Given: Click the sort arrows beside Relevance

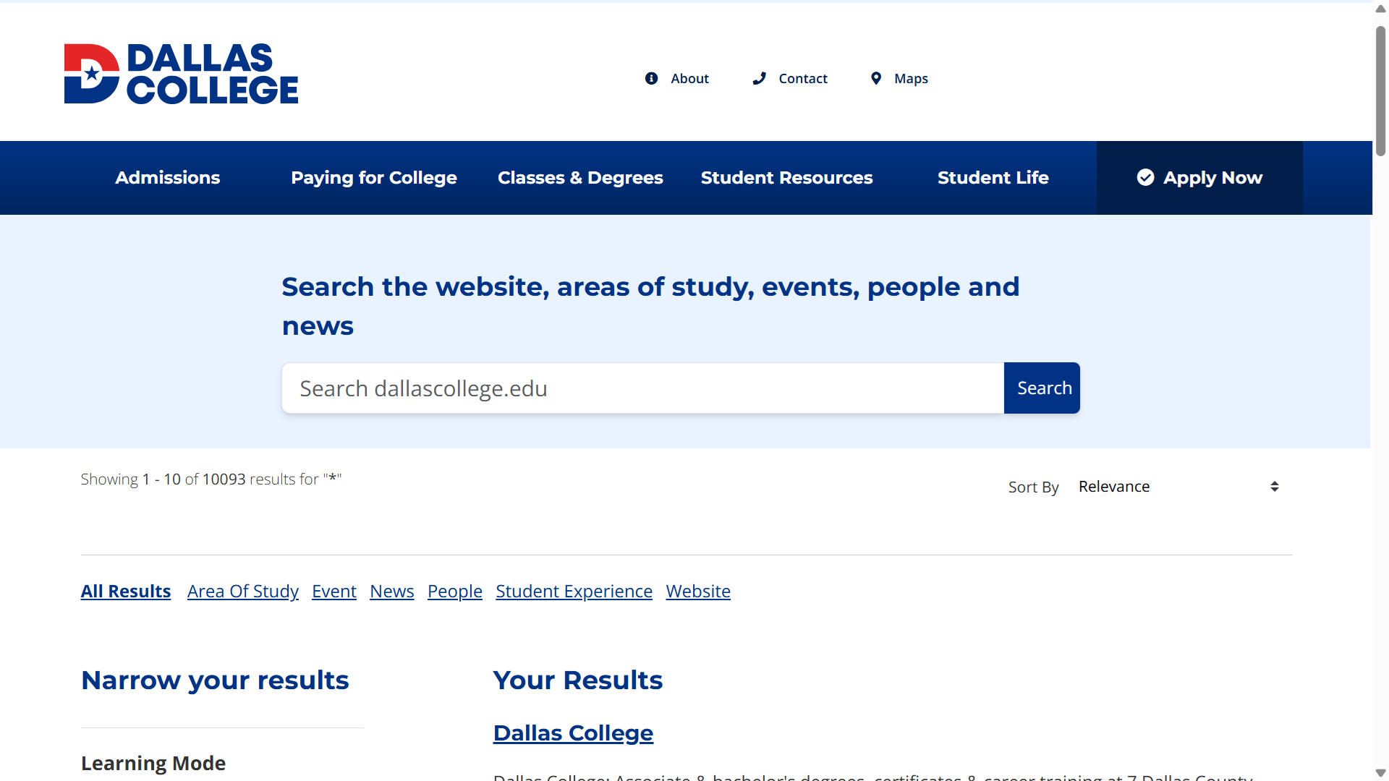Looking at the screenshot, I should click(x=1274, y=486).
